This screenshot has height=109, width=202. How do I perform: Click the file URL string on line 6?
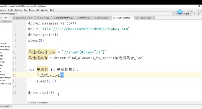click(85, 29)
